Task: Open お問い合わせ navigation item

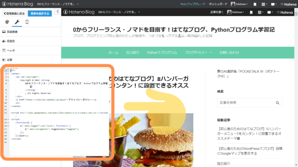Action: [229, 53]
